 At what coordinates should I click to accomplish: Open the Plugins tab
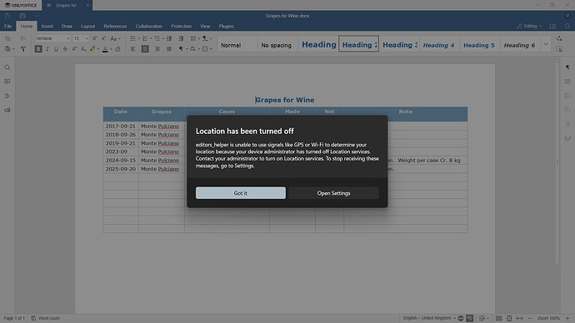click(x=227, y=27)
